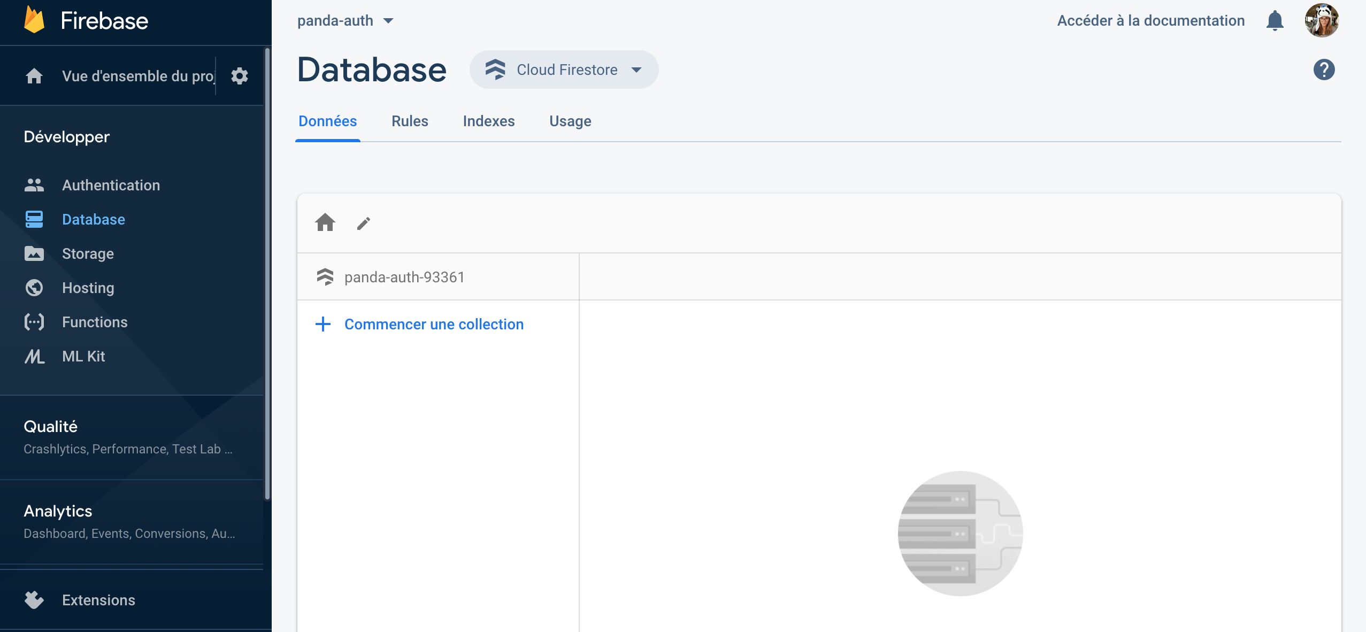The width and height of the screenshot is (1366, 632).
Task: Open the Authentication section
Action: point(111,184)
